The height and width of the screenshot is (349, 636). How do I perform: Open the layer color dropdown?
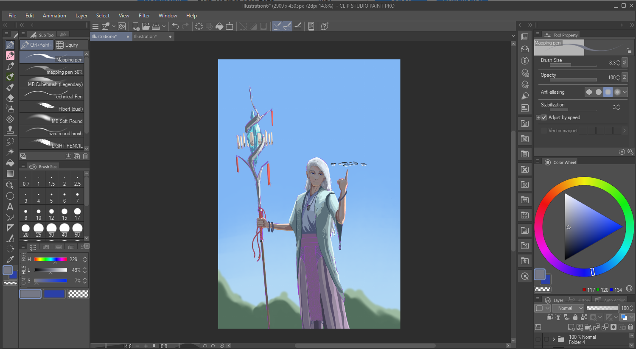(631, 317)
